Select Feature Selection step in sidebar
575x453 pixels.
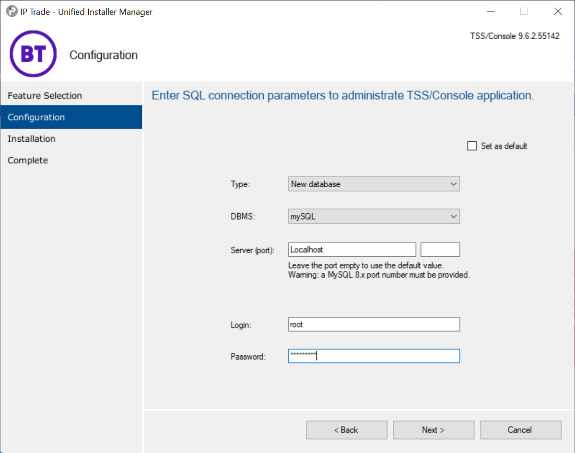[x=71, y=96]
